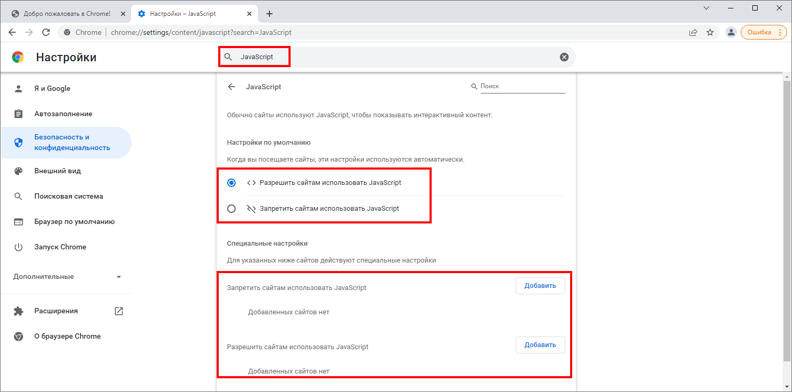Click the browser back arrow
792x392 pixels.
point(12,32)
